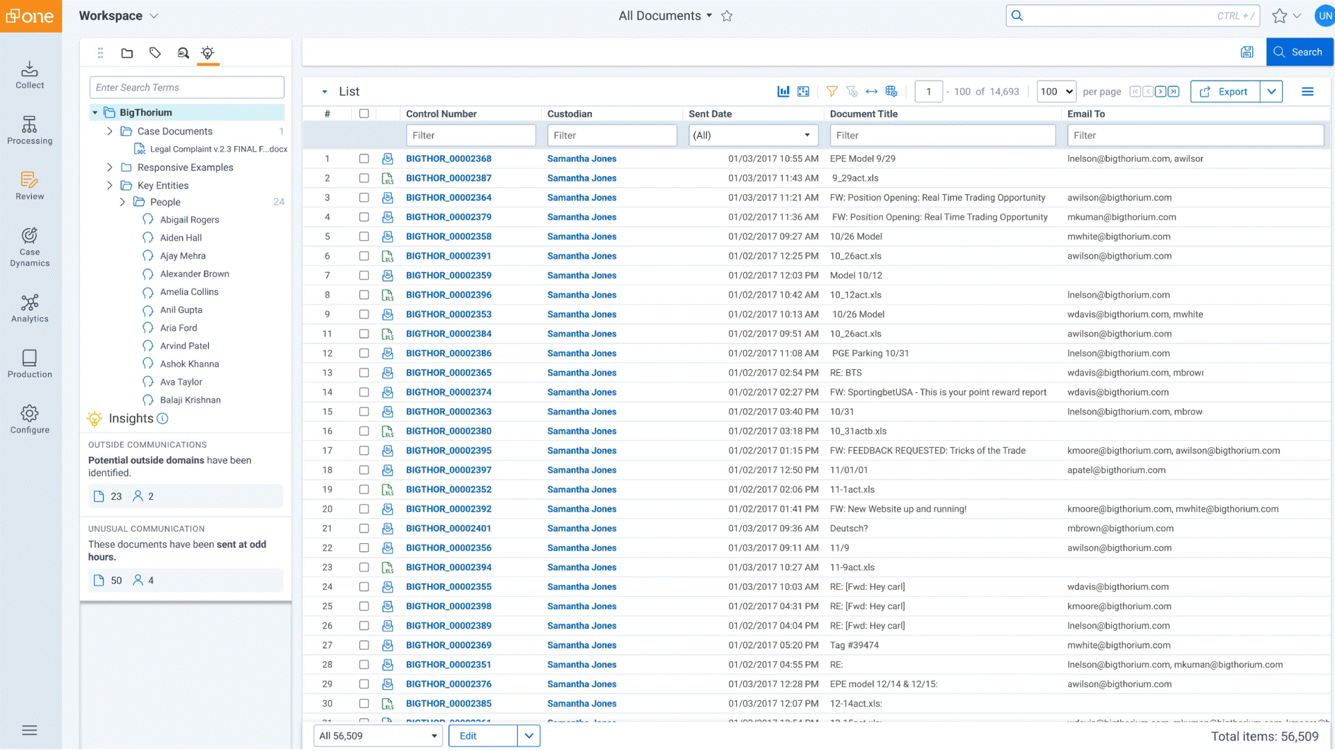This screenshot has width=1335, height=751.
Task: Toggle the column filter funnel icon
Action: 832,92
